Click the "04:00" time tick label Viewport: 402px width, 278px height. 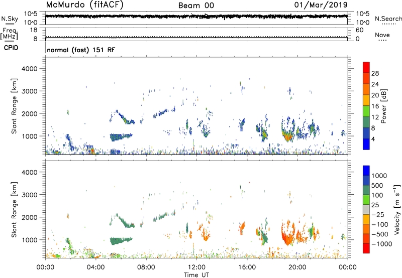pos(95,267)
